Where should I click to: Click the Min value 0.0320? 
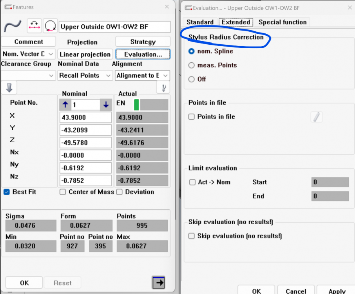pos(31,246)
